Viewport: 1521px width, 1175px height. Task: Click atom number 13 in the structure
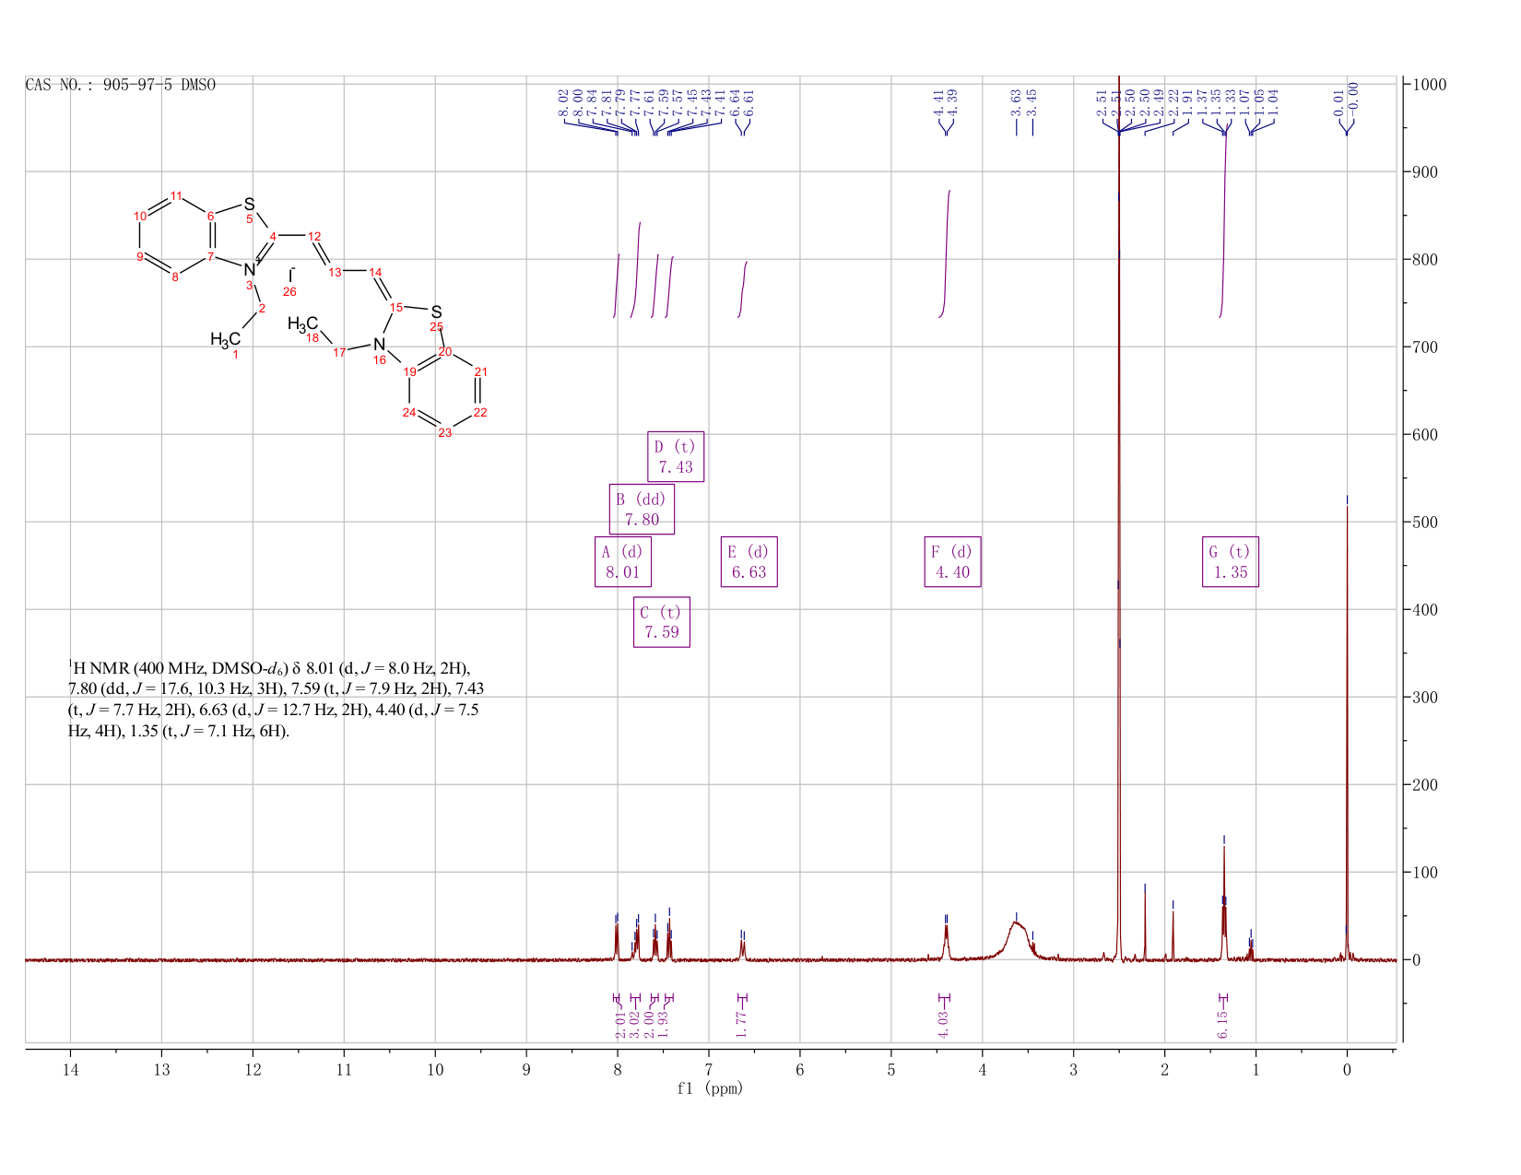(x=335, y=273)
